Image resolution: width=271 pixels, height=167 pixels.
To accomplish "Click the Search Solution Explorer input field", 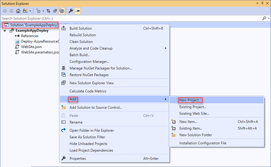I will coord(131,18).
